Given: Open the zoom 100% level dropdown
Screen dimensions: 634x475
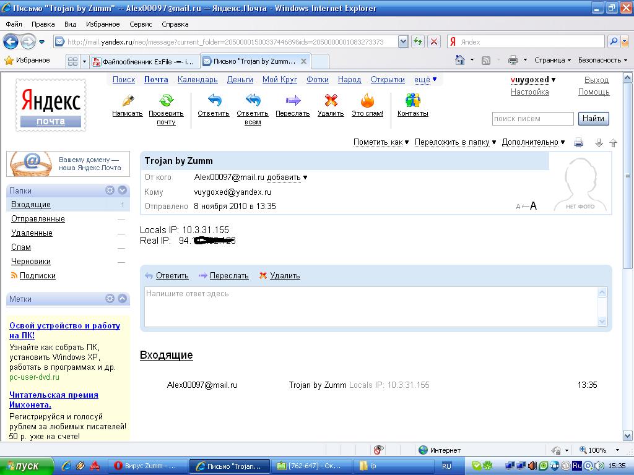Looking at the screenshot, I should tap(617, 450).
